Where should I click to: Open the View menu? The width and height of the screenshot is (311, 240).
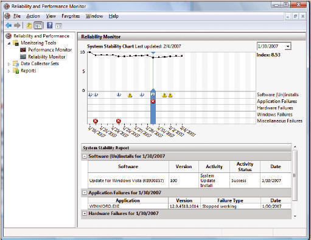[51, 16]
